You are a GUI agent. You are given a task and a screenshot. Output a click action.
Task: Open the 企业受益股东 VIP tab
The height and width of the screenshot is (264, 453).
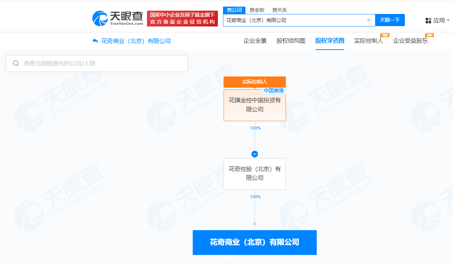[x=410, y=41]
